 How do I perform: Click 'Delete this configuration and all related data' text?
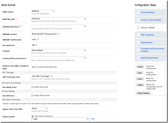[x=154, y=87]
